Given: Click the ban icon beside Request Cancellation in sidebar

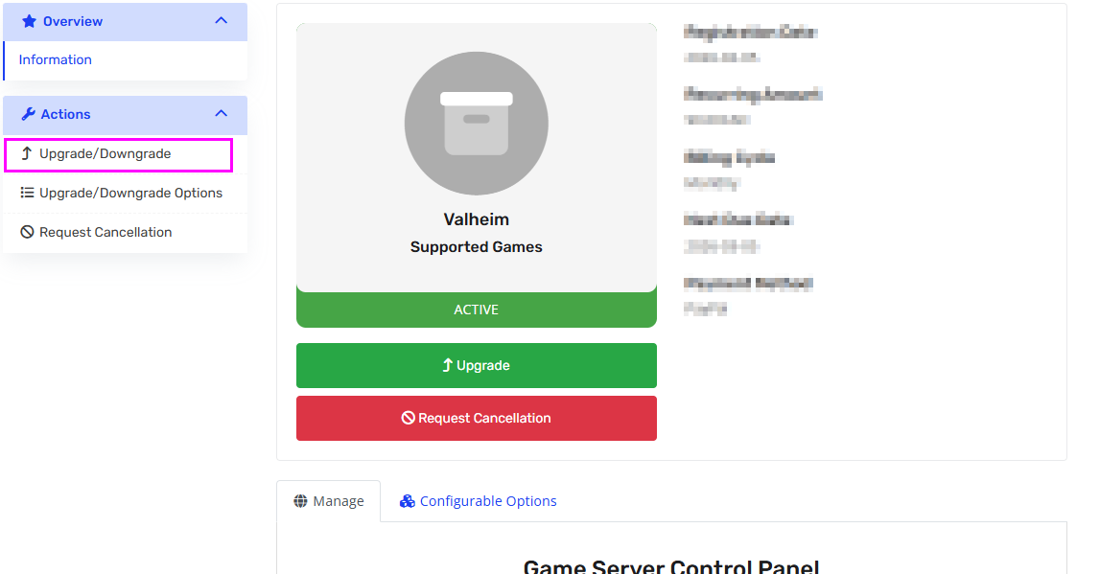Looking at the screenshot, I should [27, 232].
